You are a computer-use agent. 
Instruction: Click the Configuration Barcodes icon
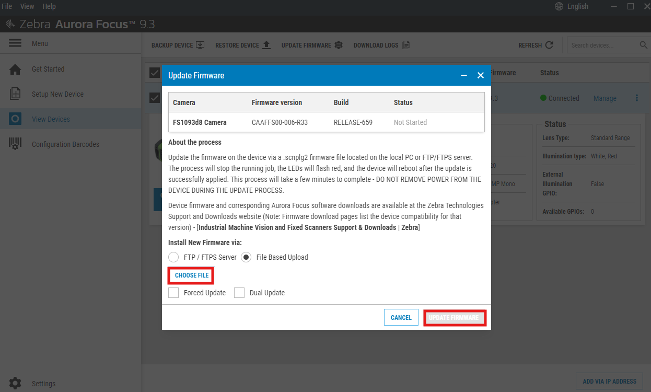[15, 144]
